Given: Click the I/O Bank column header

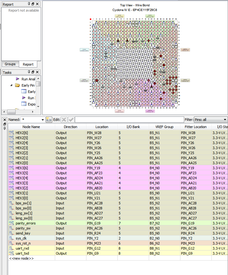Looking at the screenshot, I should [133, 127].
